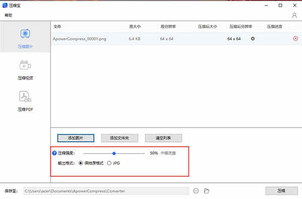Screen dimensions: 302x199
Task: Click the compression strength slider handle
Action: 114,154
